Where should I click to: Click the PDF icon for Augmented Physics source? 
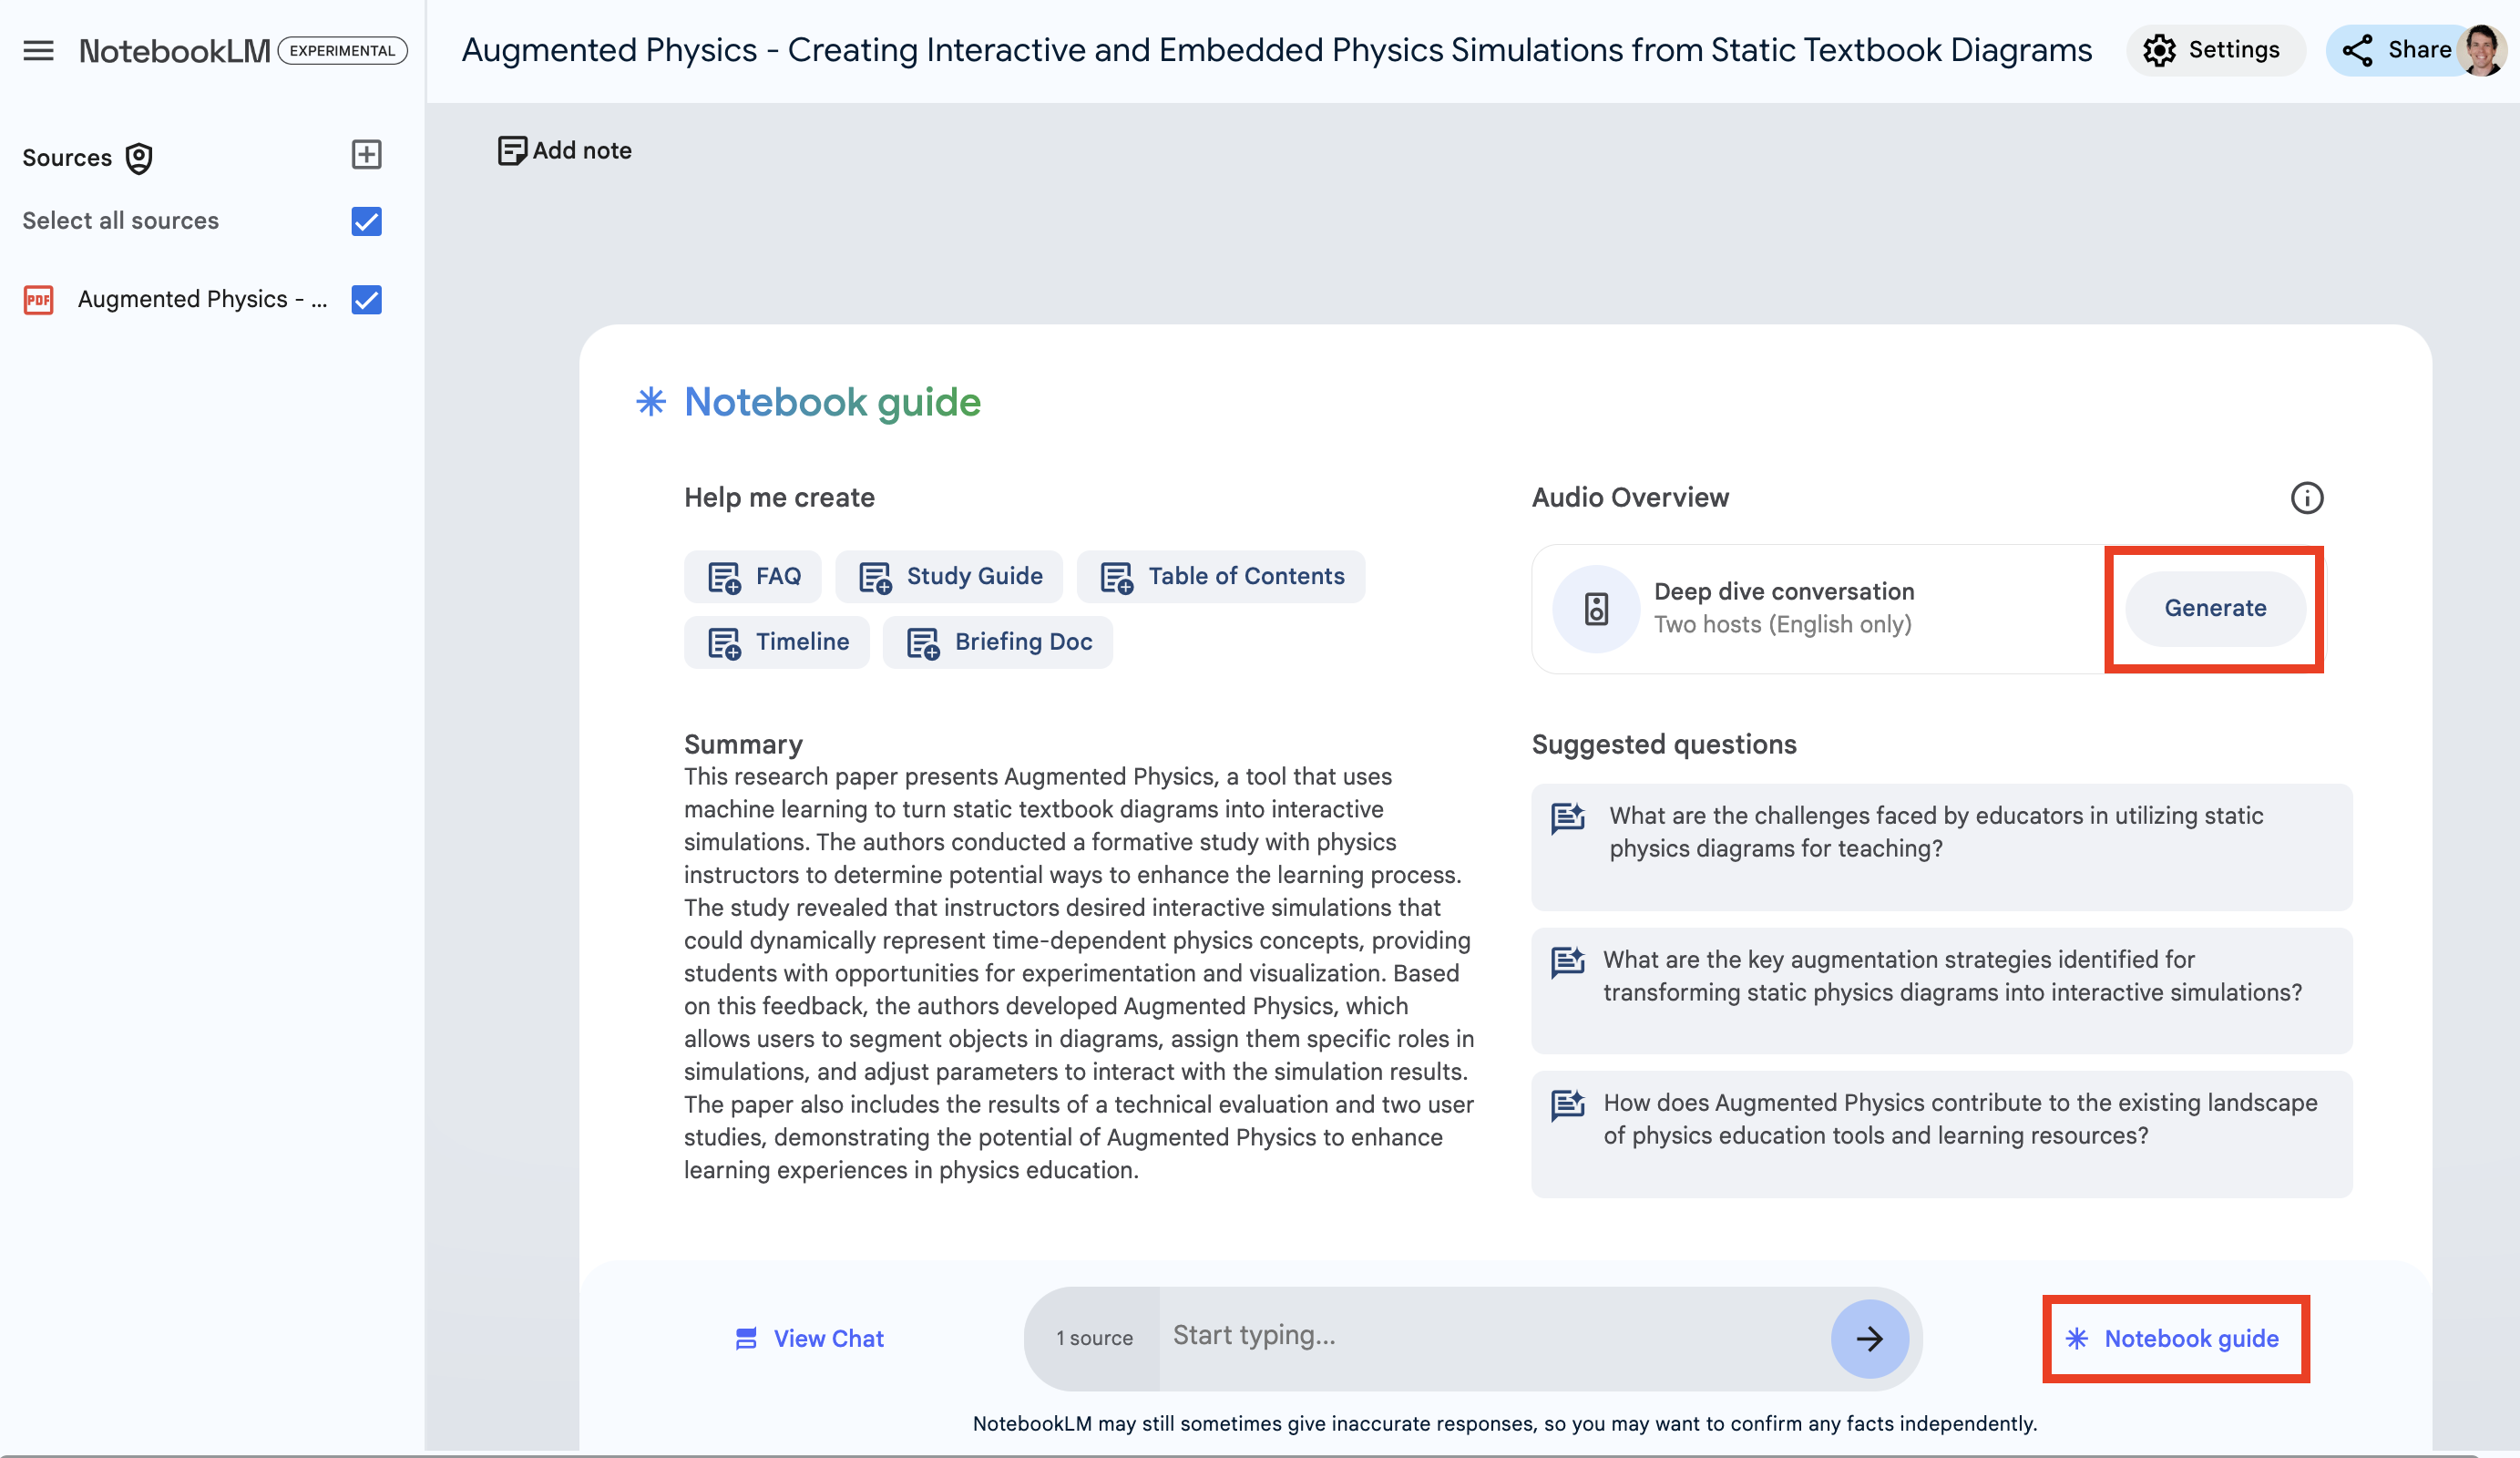coord(38,299)
